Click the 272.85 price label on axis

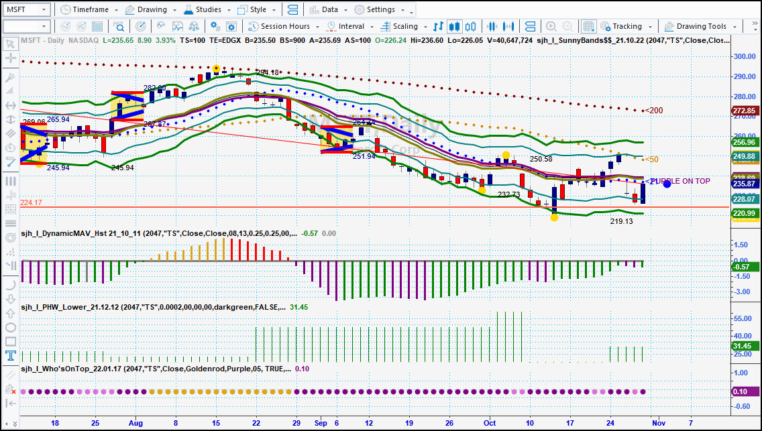(743, 111)
